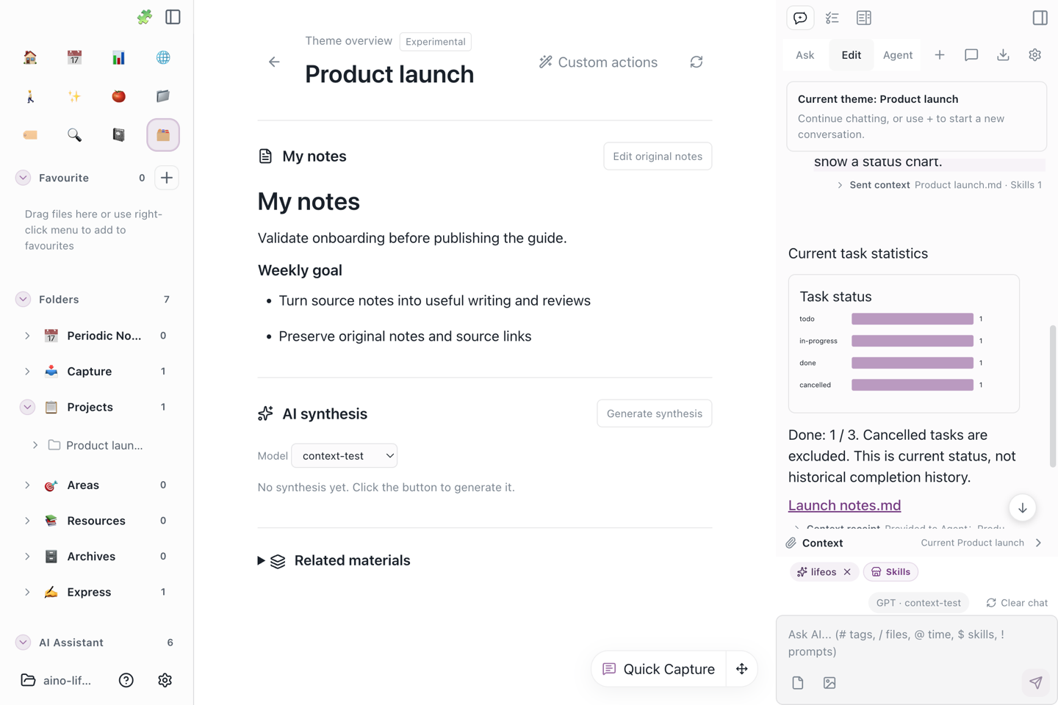This screenshot has width=1058, height=705.
Task: Open the tomato pomodoro icon
Action: 118,96
